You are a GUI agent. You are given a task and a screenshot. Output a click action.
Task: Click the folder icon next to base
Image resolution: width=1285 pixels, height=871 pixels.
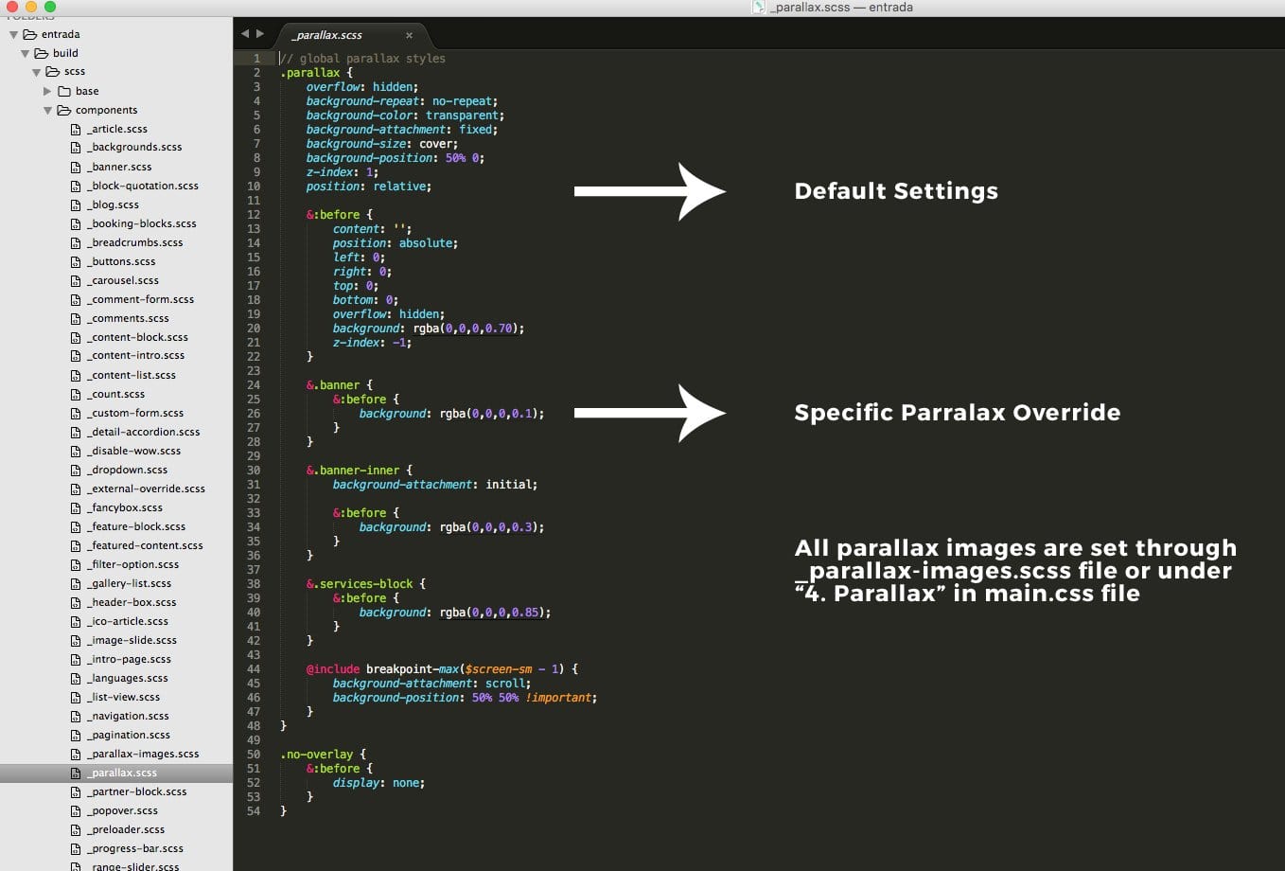64,91
